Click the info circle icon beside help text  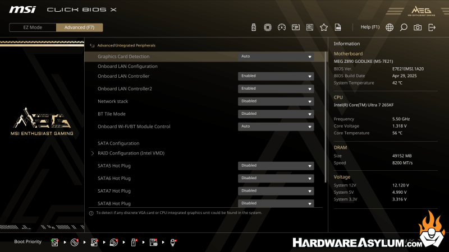(x=91, y=213)
